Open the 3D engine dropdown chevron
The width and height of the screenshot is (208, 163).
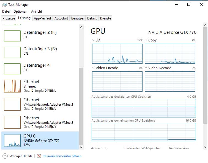click(x=93, y=40)
